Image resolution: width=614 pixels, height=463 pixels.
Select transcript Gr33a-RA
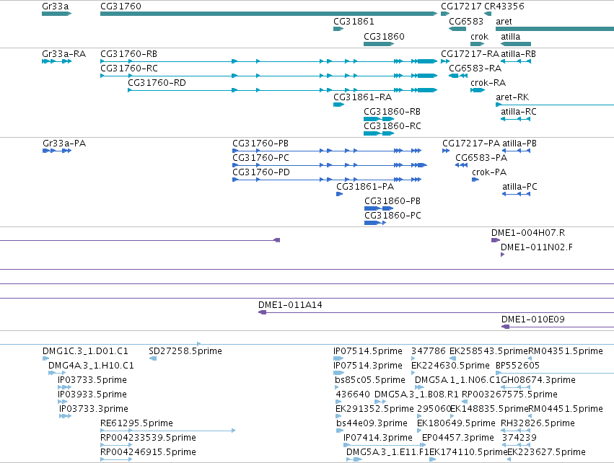pos(63,54)
